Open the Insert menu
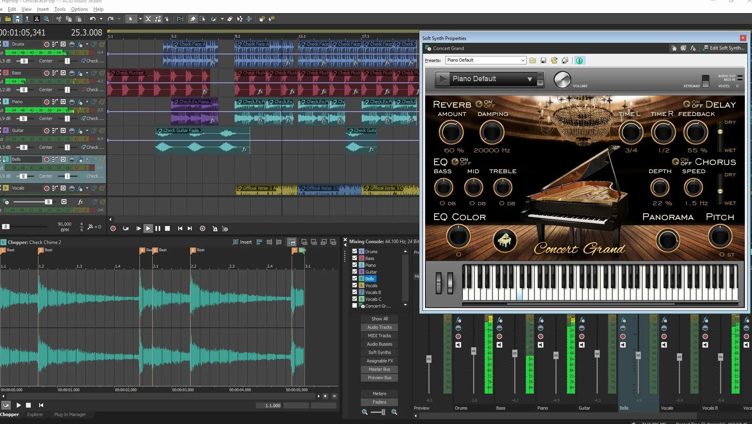This screenshot has width=752, height=424. 43,9
